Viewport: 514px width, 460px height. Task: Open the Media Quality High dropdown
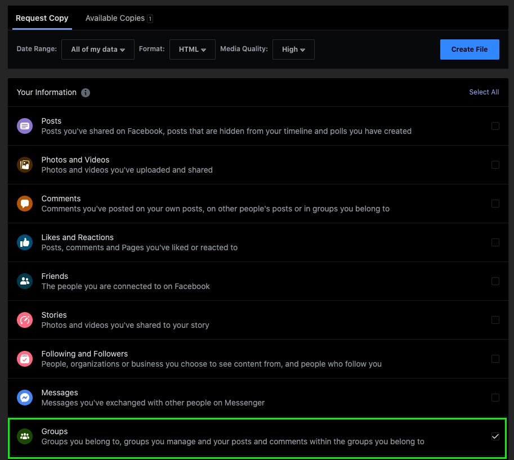[x=293, y=49]
